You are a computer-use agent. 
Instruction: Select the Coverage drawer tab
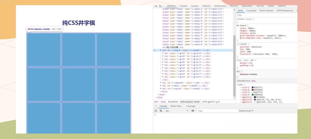[x=191, y=106]
